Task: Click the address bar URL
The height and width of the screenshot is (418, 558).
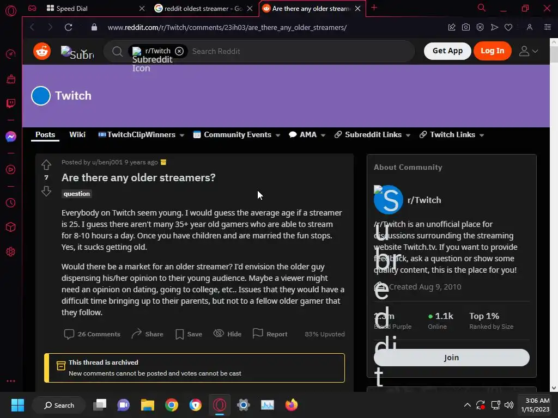Action: 227,27
